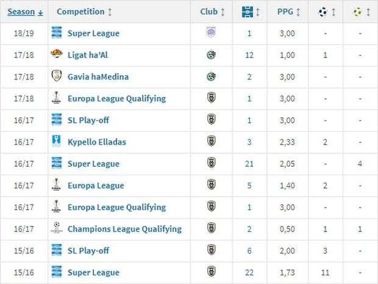Click the Champions League Qualifying logo

coord(57,229)
